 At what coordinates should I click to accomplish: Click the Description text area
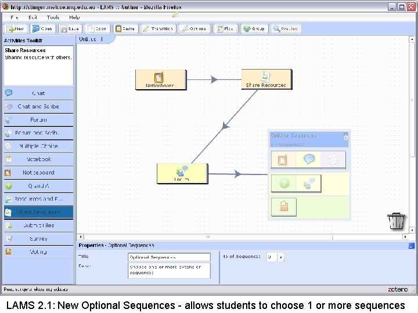(169, 271)
